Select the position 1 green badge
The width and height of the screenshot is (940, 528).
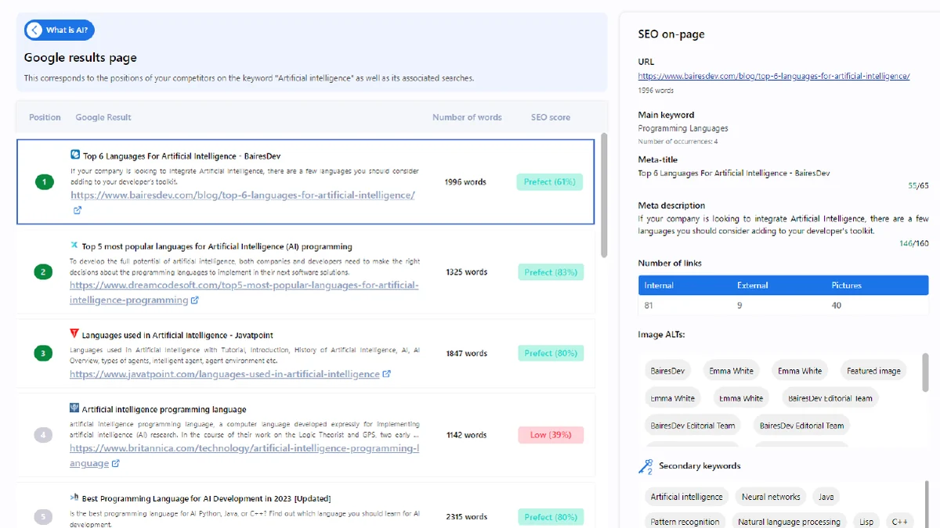(x=44, y=181)
